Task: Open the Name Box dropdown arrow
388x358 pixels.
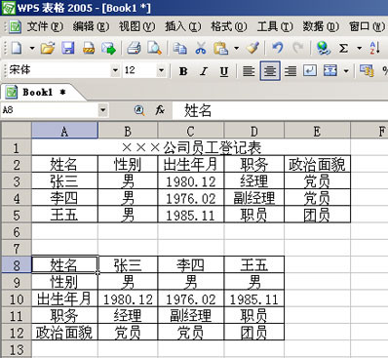Action: tap(103, 110)
